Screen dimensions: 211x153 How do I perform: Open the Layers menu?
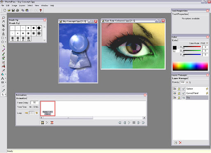(x=22, y=5)
